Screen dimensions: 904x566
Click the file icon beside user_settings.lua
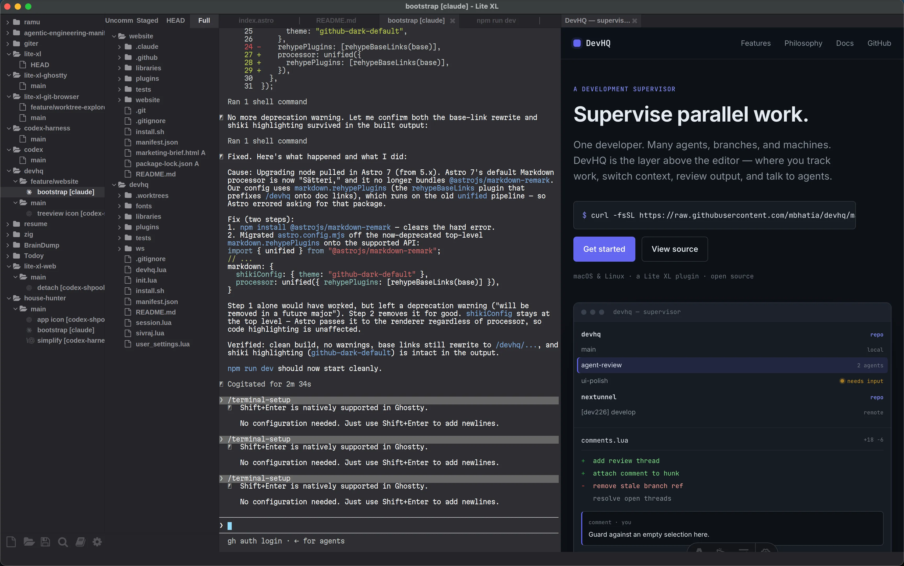pos(128,344)
